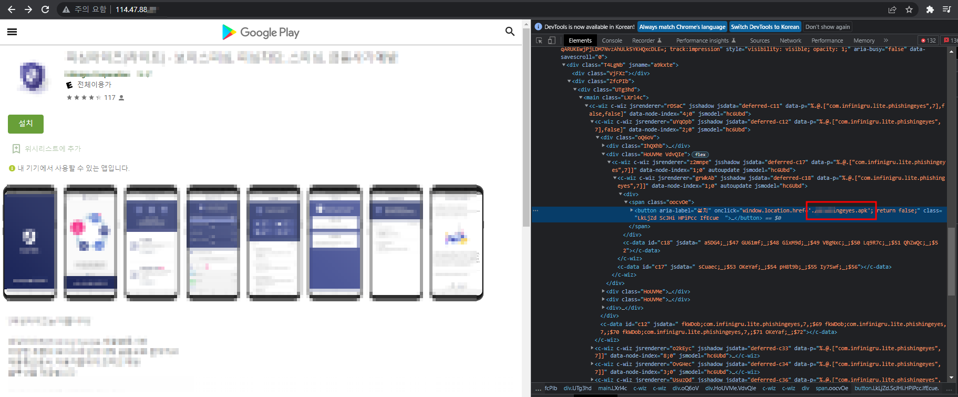Activate DevTools inspect element picker
958x397 pixels.
tap(539, 40)
